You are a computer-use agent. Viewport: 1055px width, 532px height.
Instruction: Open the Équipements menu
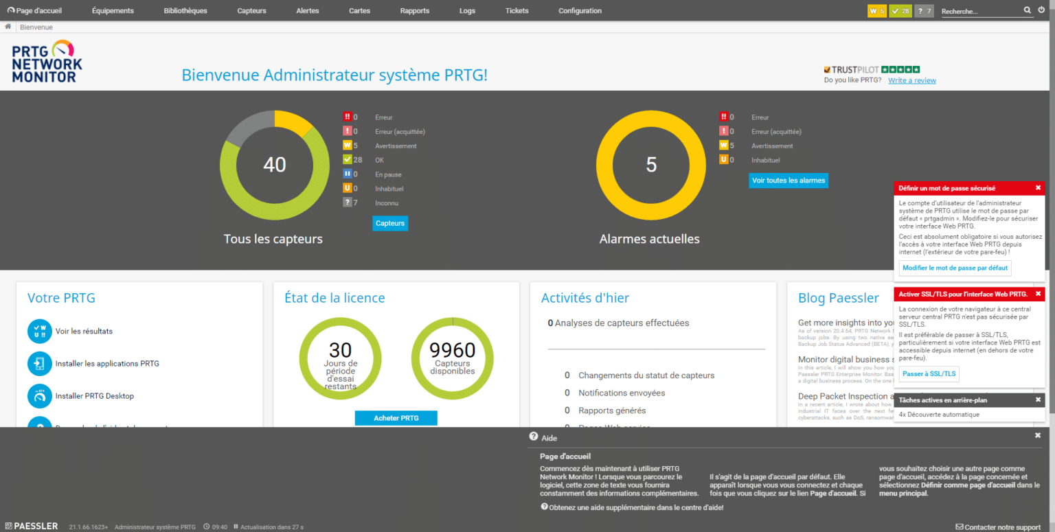(x=113, y=10)
